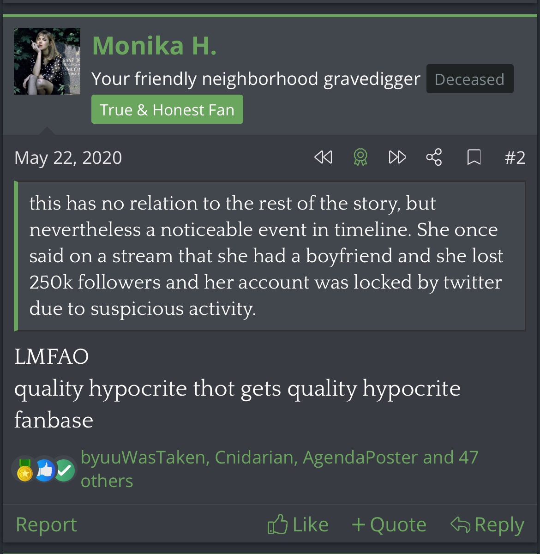
Task: Click the green checkmark reaction icon
Action: click(x=65, y=471)
